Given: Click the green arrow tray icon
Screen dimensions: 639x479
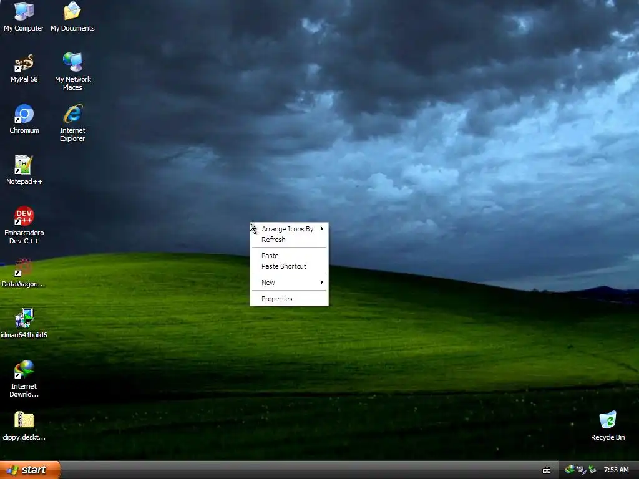Looking at the screenshot, I should pyautogui.click(x=593, y=470).
